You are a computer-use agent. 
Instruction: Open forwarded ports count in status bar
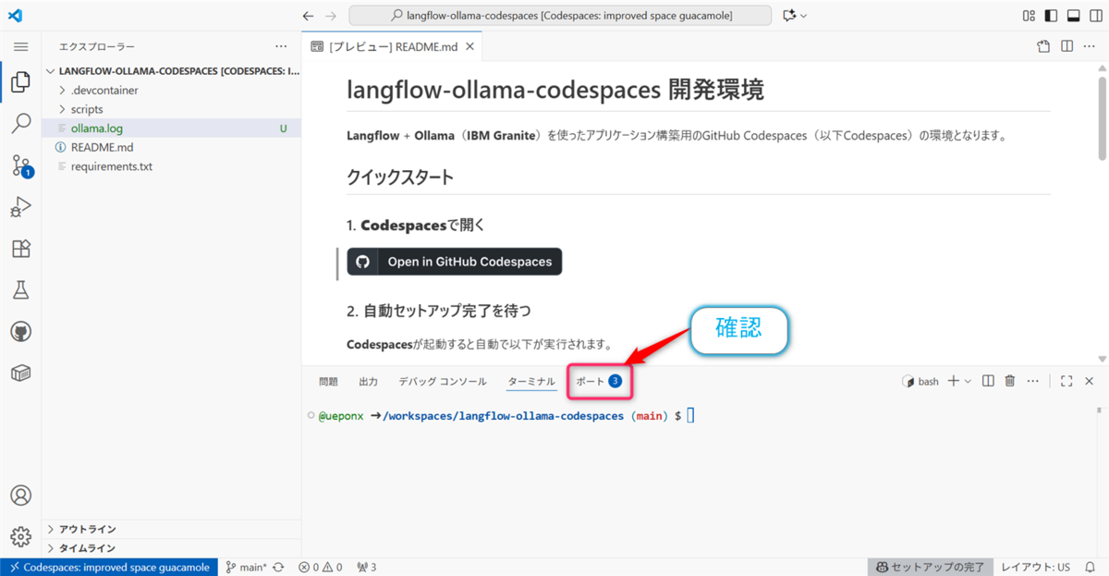[x=367, y=567]
